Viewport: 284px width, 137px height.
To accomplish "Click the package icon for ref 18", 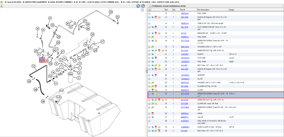I will (156, 41).
